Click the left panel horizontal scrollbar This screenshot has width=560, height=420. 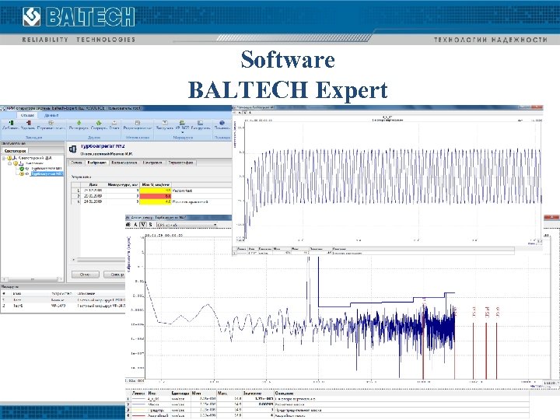[32, 279]
